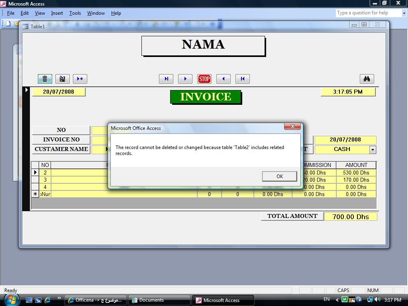The width and height of the screenshot is (408, 306).
Task: Click the 700.00 Dhs total amount field
Action: [x=351, y=217]
